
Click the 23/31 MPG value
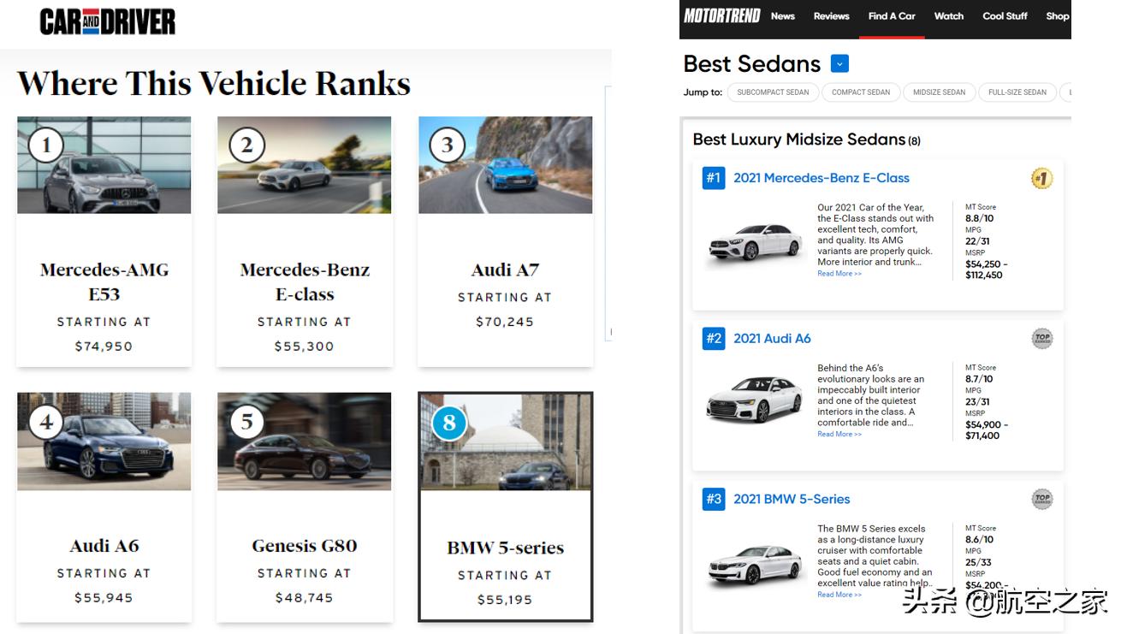click(977, 402)
